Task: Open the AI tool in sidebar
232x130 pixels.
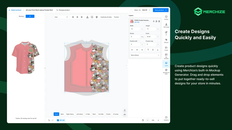Action: click(x=166, y=33)
